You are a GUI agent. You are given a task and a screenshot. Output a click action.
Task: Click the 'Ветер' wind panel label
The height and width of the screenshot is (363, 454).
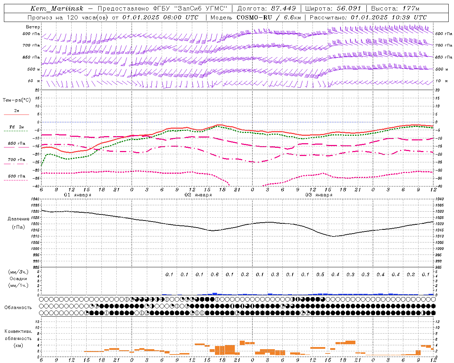click(x=33, y=27)
